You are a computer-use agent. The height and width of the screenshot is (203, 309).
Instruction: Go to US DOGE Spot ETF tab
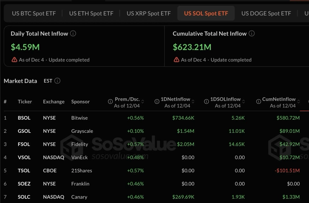point(266,14)
